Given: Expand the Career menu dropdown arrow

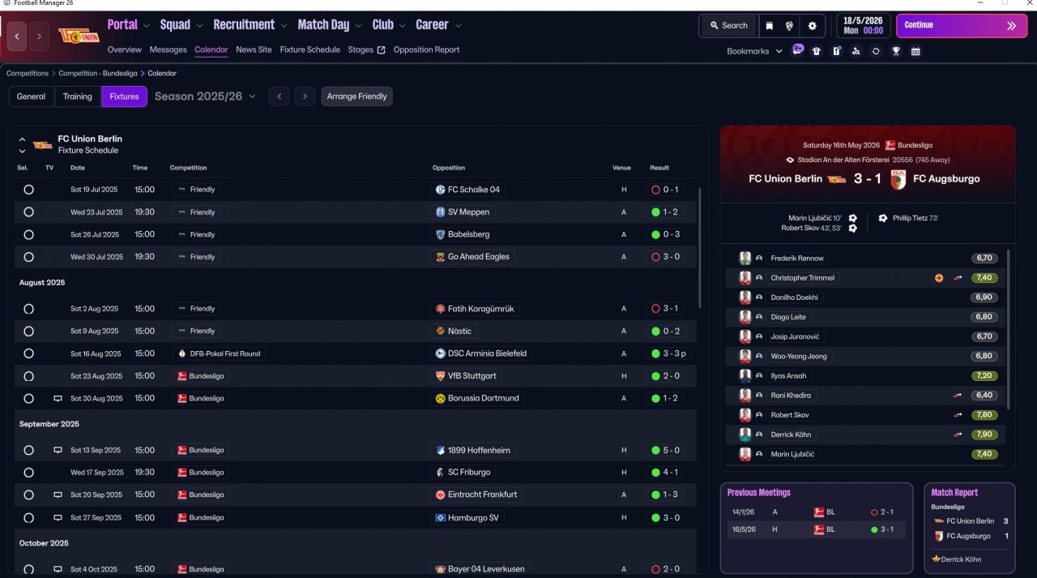Looking at the screenshot, I should point(458,26).
